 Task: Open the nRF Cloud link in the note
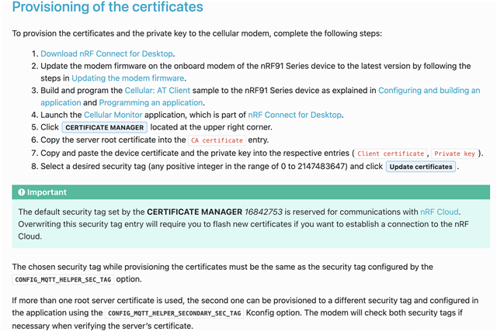point(439,212)
